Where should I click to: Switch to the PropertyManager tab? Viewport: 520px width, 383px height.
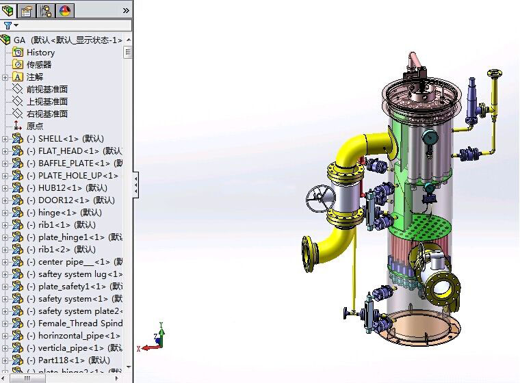[27, 11]
